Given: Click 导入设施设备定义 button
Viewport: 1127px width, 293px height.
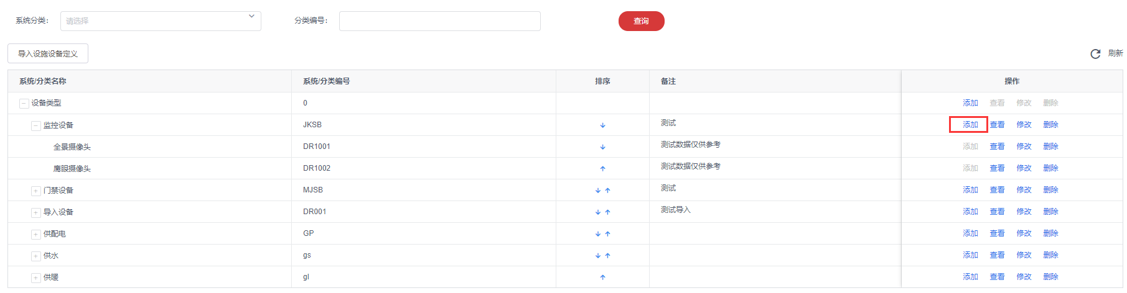Looking at the screenshot, I should coord(48,54).
